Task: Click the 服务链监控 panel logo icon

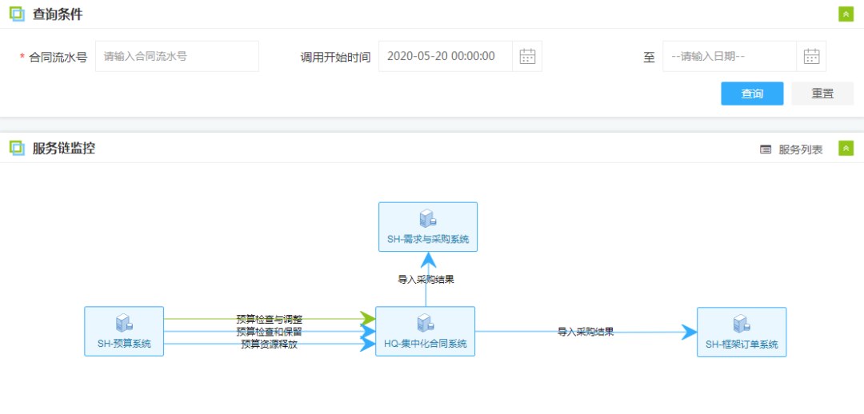Action: tap(18, 148)
